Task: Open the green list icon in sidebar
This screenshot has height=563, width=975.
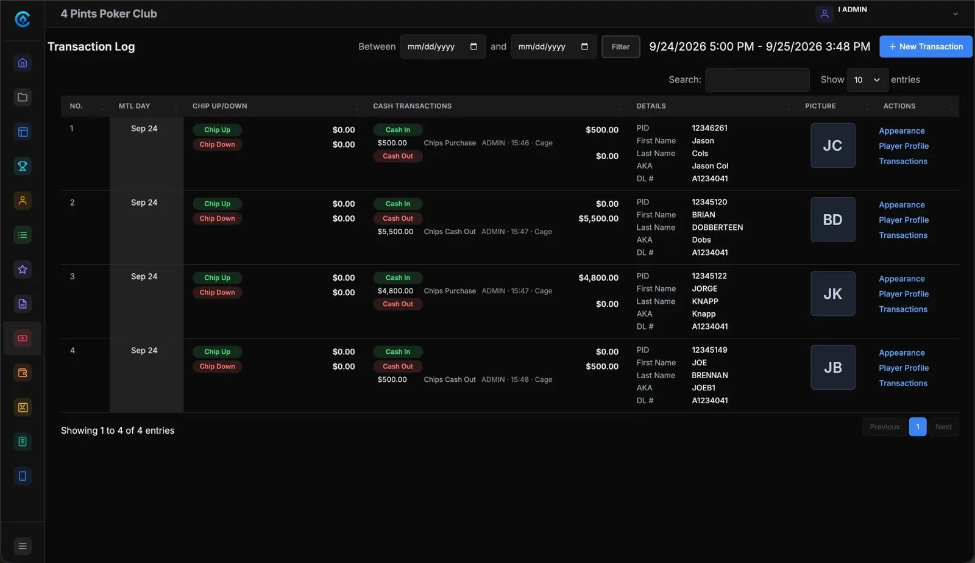Action: coord(23,235)
